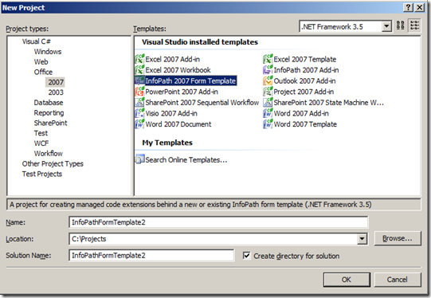This screenshot has width=431, height=298.
Task: Open the Location path dropdown arrow
Action: point(362,238)
